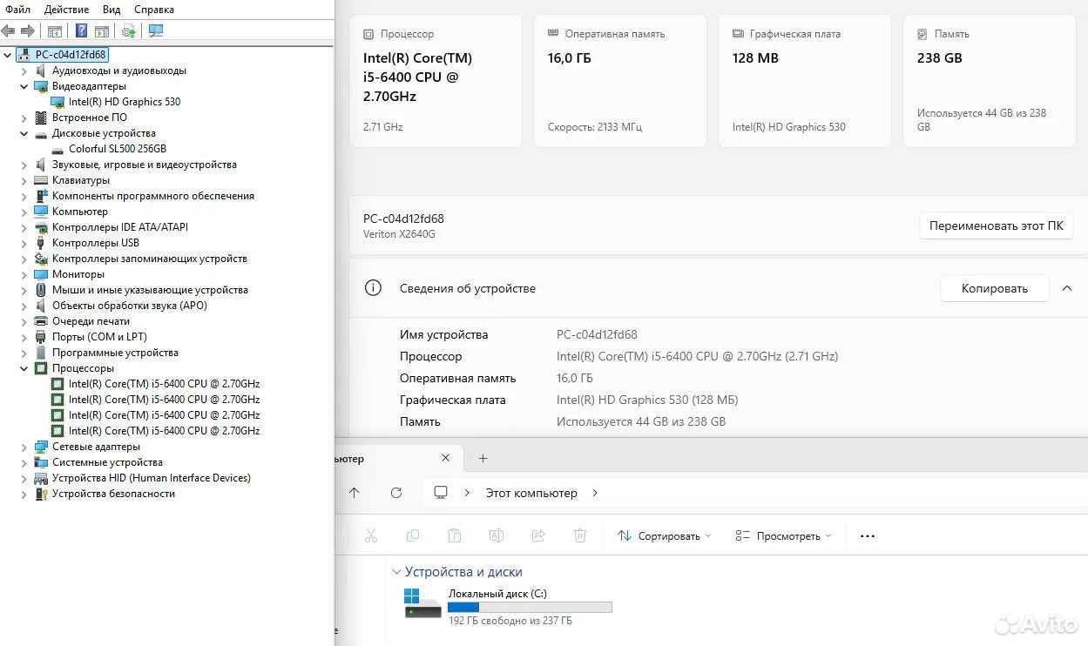The width and height of the screenshot is (1088, 646).
Task: Open the Справка menu
Action: coord(154,10)
